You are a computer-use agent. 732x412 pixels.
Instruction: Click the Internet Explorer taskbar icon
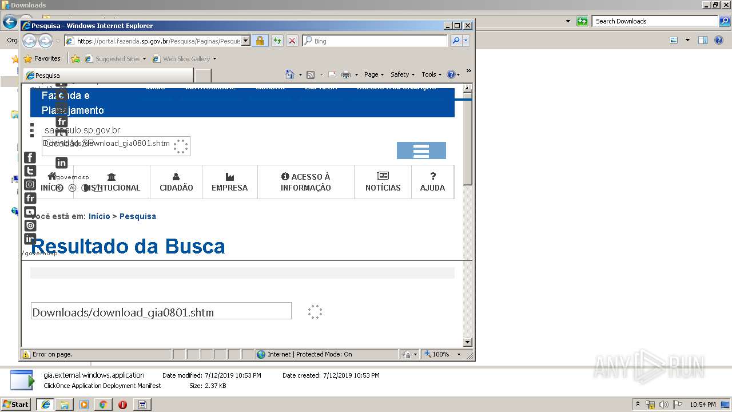coord(45,405)
